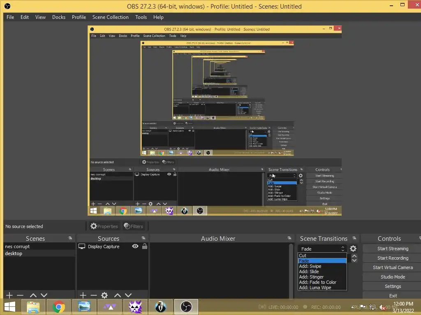This screenshot has height=315, width=421.
Task: Choose Add: Fade to Color transition
Action: click(x=322, y=282)
